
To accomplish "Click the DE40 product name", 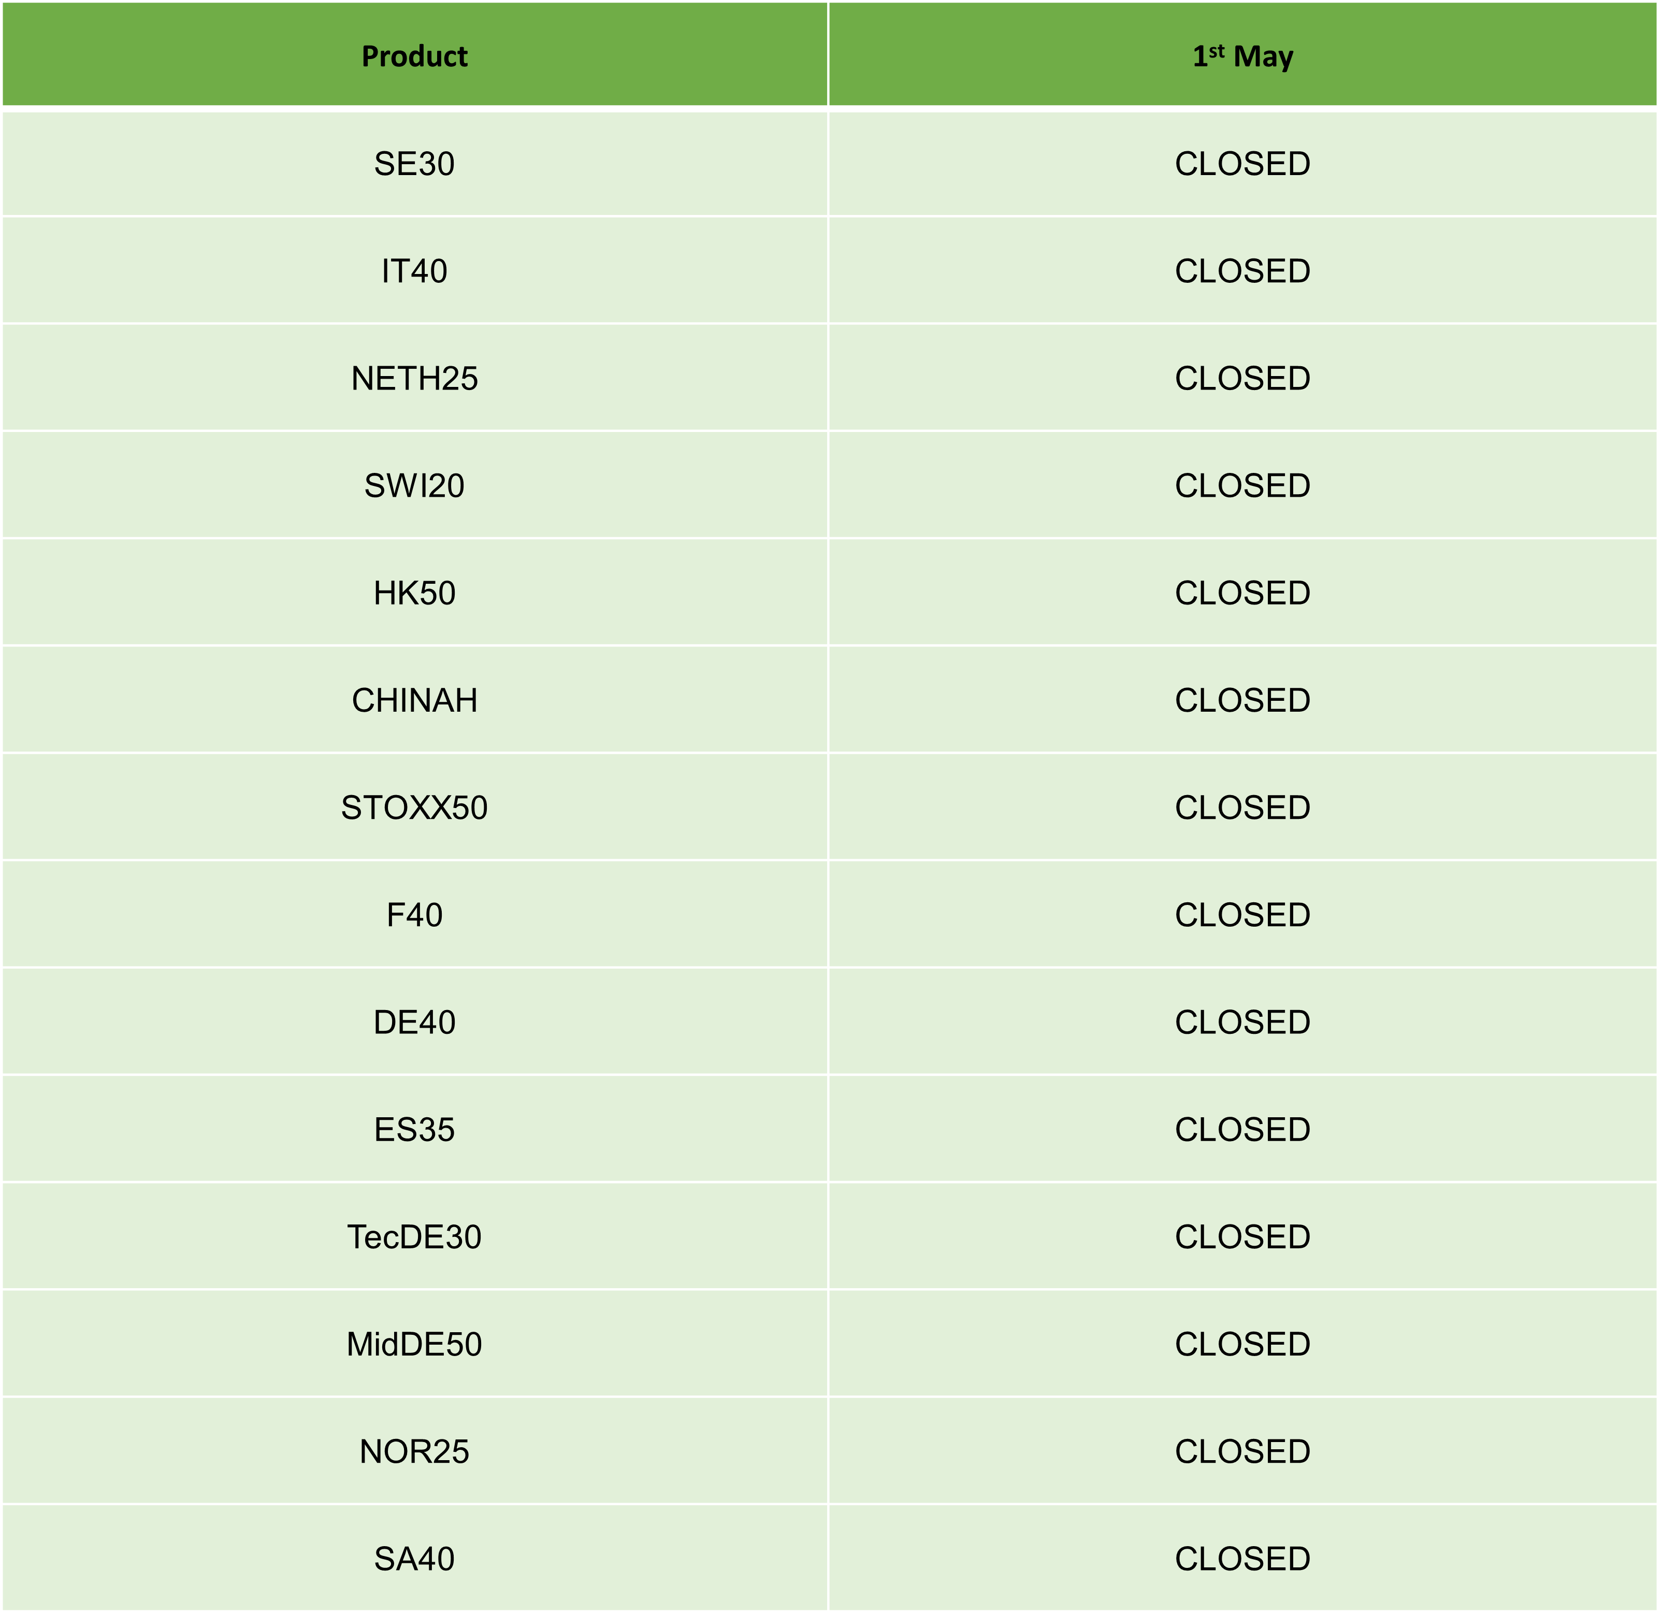I will point(414,1022).
